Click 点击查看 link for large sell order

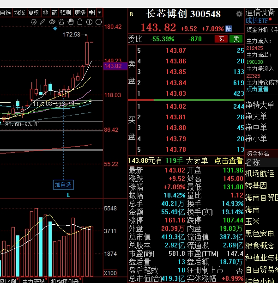tap(229, 160)
